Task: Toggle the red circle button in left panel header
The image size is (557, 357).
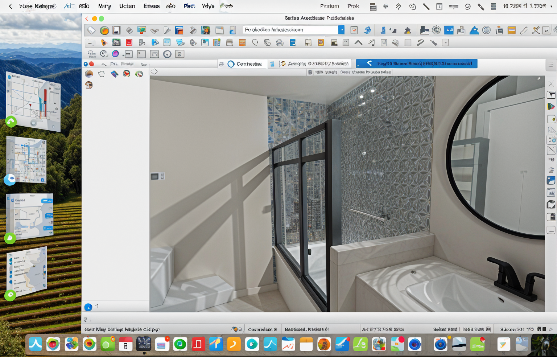Action: [x=92, y=64]
